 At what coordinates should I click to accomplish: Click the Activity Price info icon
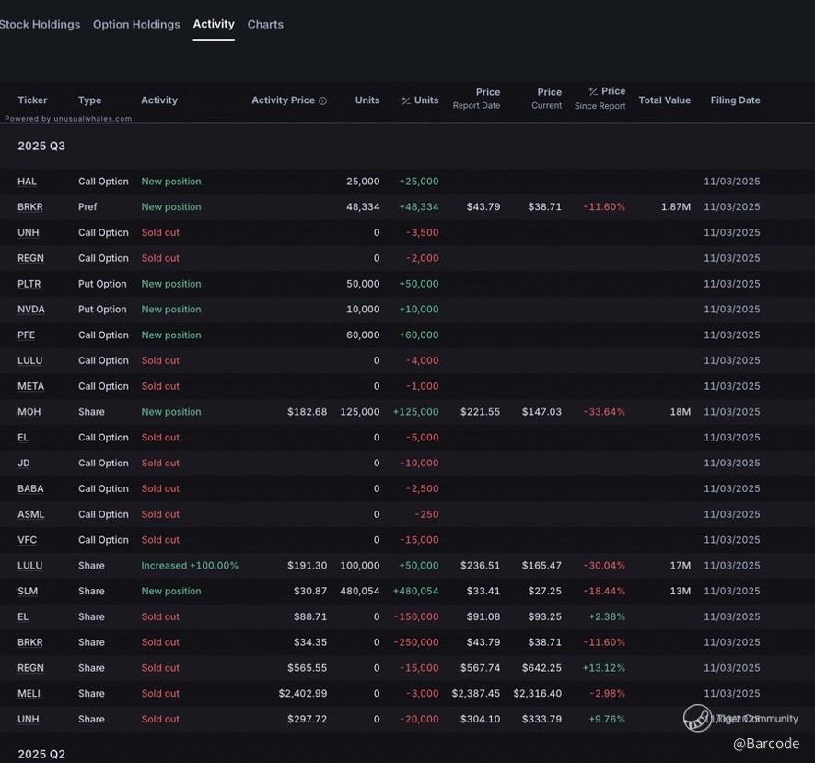[323, 100]
